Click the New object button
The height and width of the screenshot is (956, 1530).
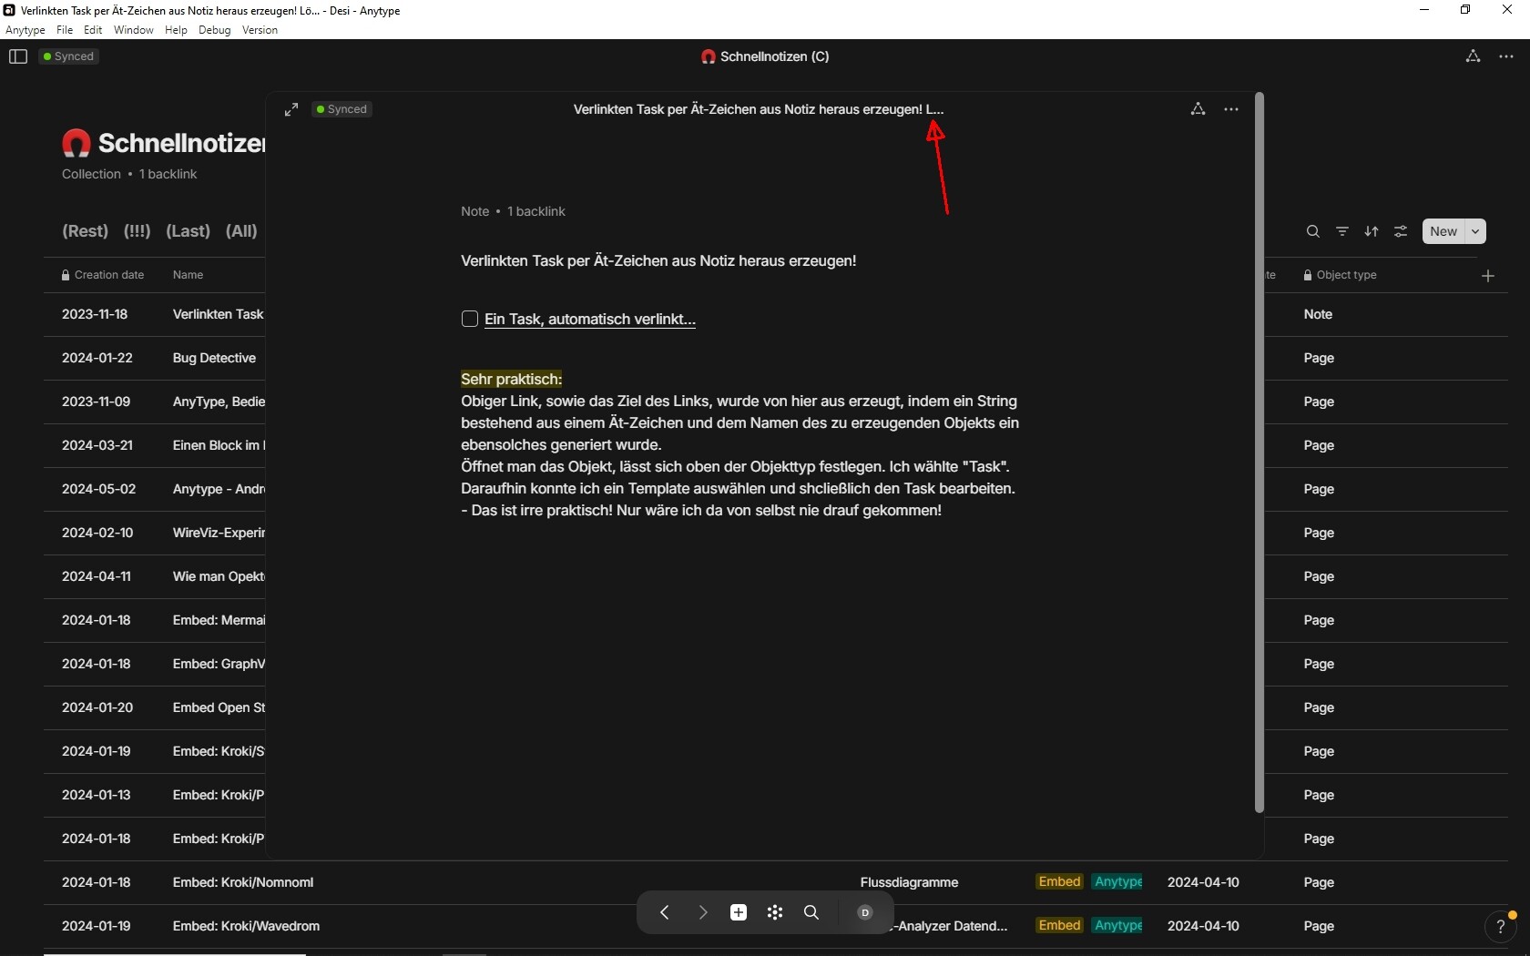(1443, 231)
